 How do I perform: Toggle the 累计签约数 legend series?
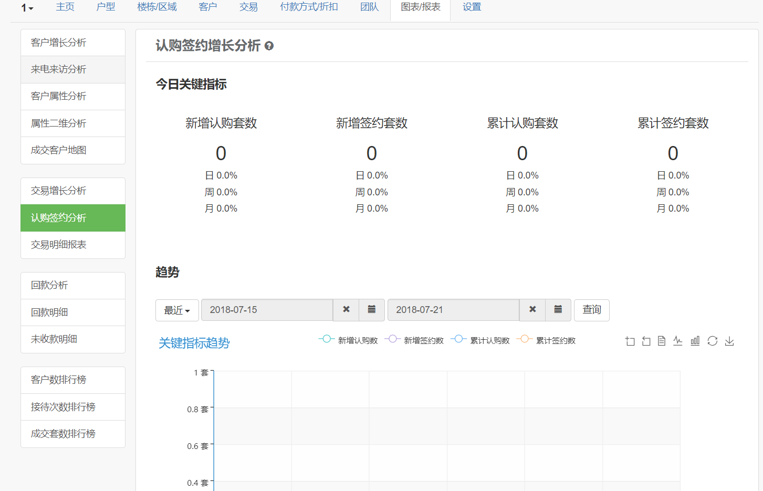click(x=546, y=340)
